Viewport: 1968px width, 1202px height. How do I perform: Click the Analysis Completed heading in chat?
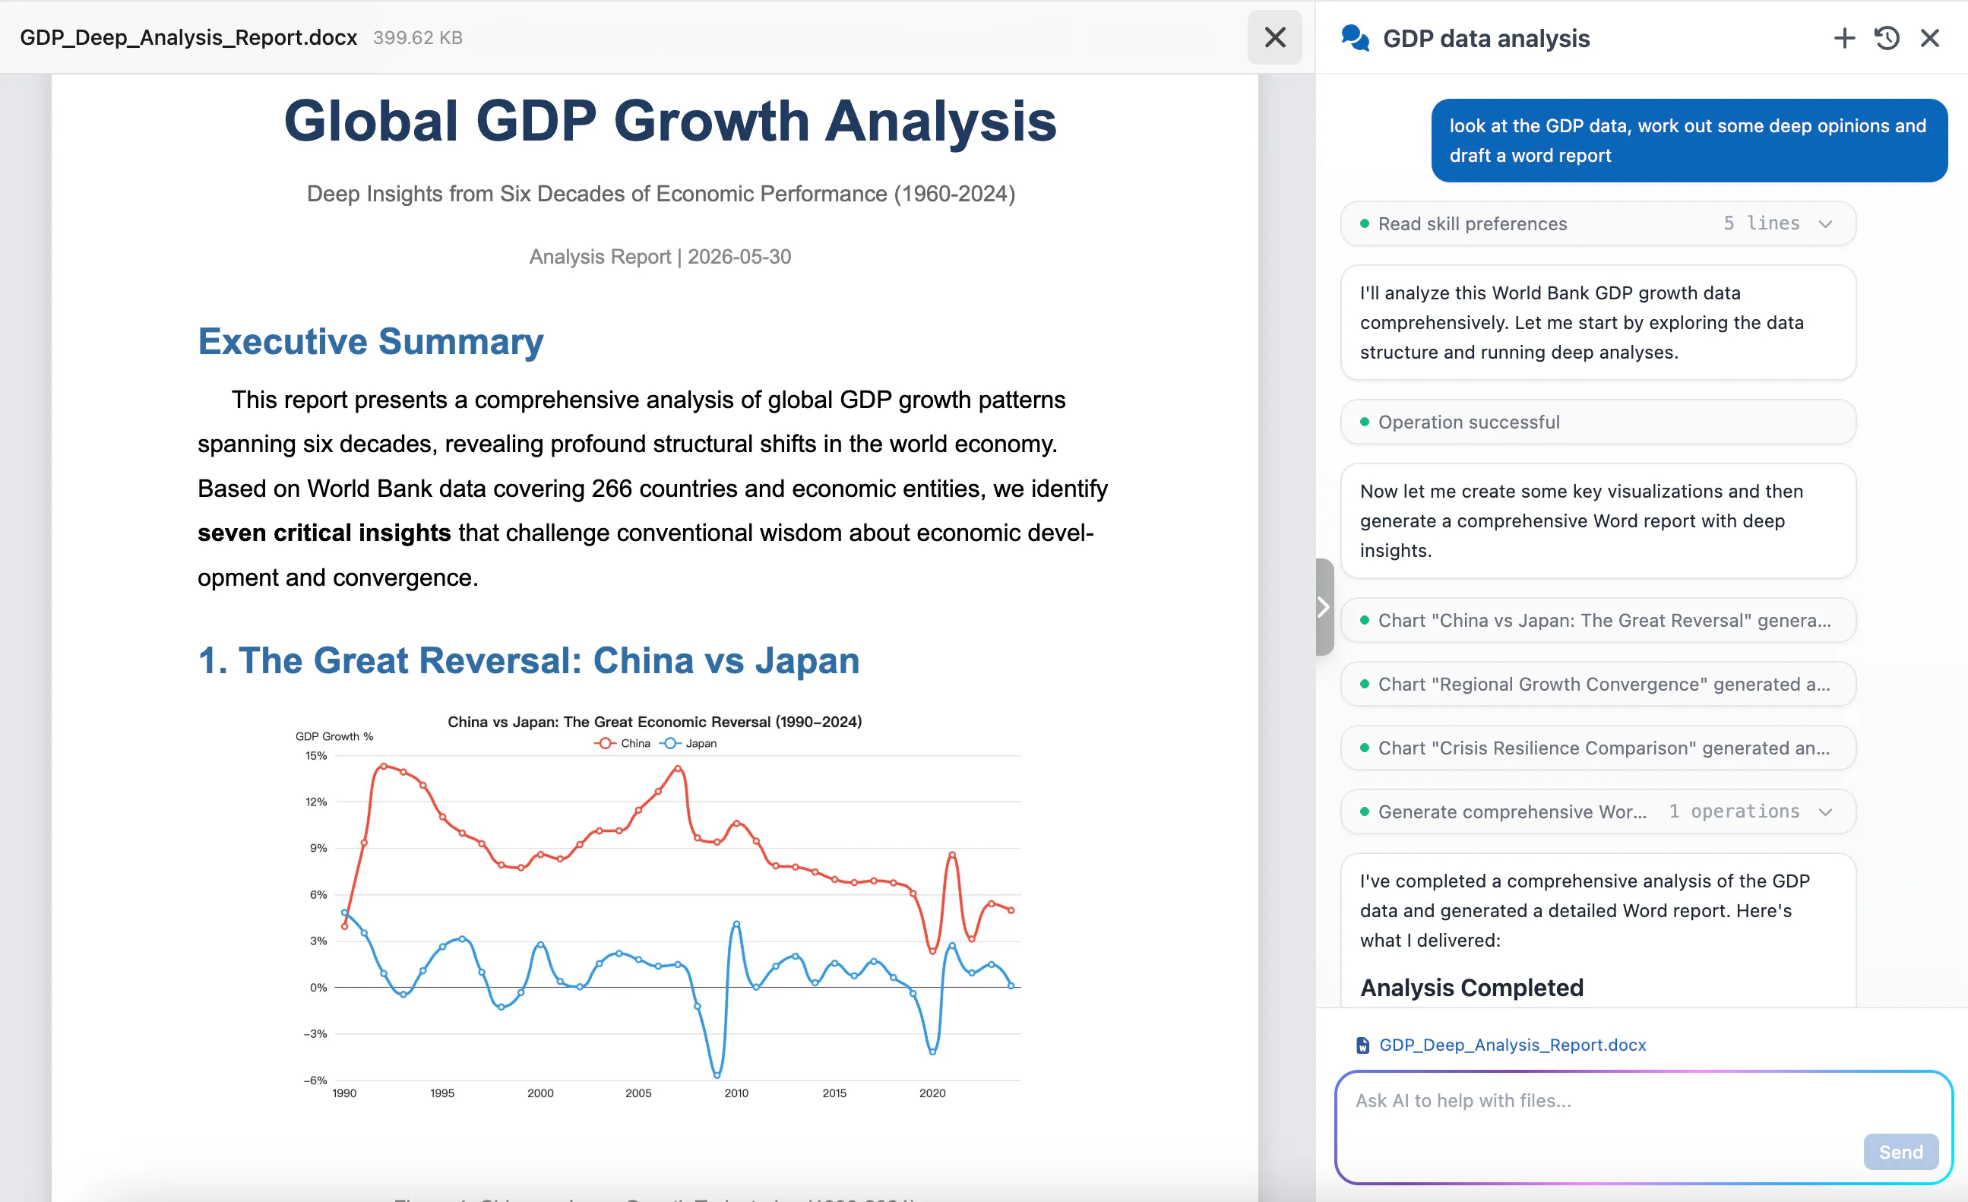1472,988
